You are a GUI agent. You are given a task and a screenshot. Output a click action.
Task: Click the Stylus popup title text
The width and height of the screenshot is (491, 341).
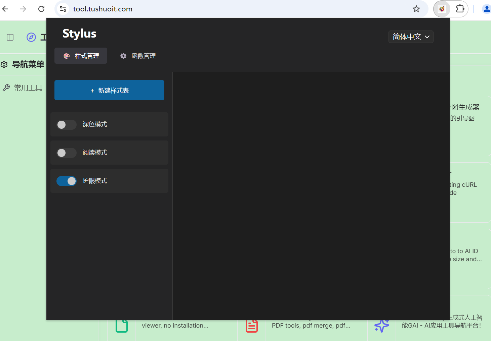point(79,34)
